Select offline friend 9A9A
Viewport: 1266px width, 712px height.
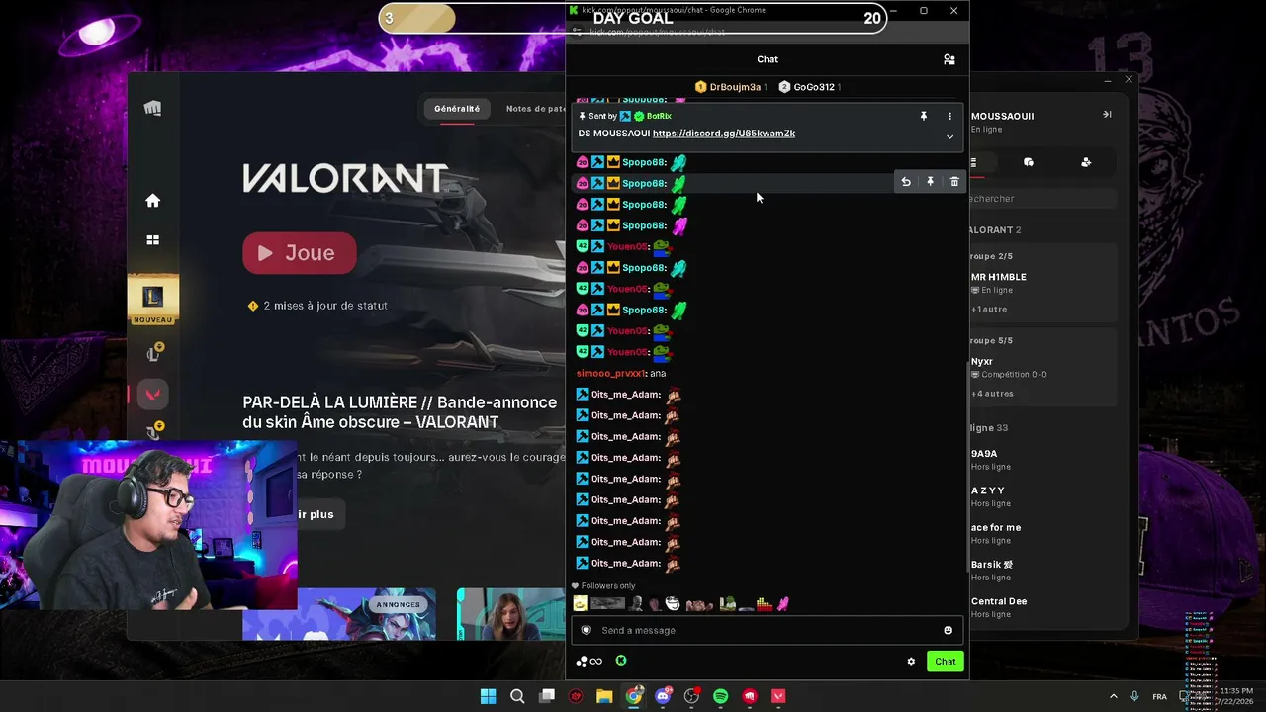click(x=984, y=454)
